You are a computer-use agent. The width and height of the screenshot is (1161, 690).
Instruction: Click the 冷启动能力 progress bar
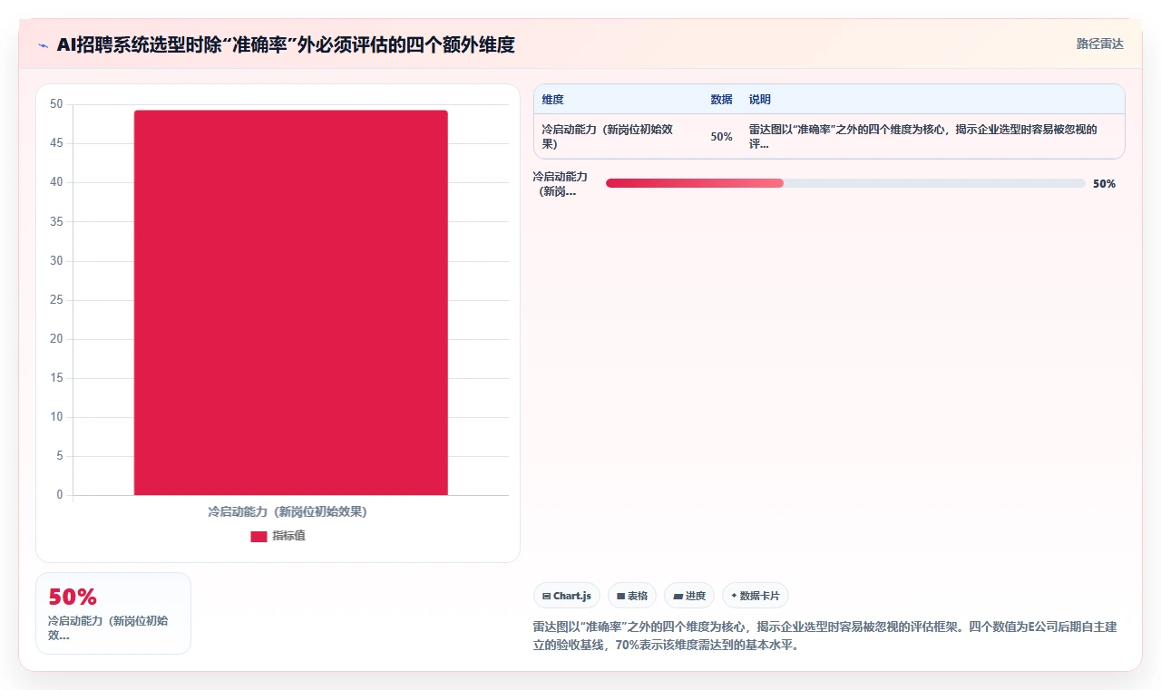[845, 183]
